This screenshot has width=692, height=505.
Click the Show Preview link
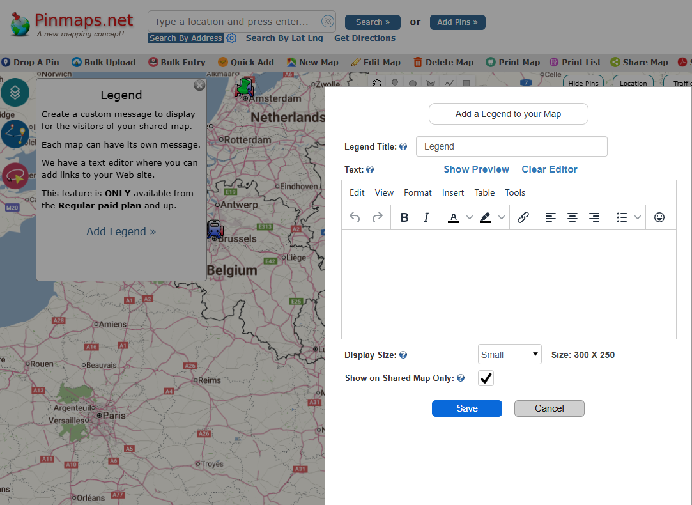476,169
